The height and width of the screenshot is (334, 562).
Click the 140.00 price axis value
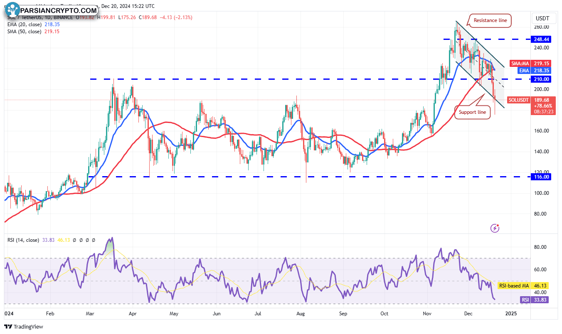pyautogui.click(x=542, y=152)
